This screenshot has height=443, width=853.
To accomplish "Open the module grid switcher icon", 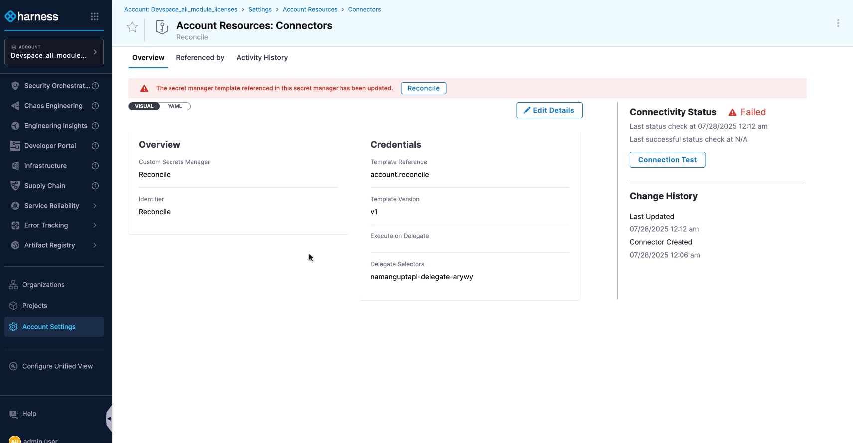I will (x=95, y=16).
